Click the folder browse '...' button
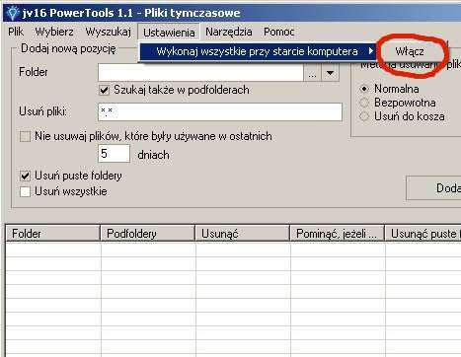 pyautogui.click(x=312, y=73)
